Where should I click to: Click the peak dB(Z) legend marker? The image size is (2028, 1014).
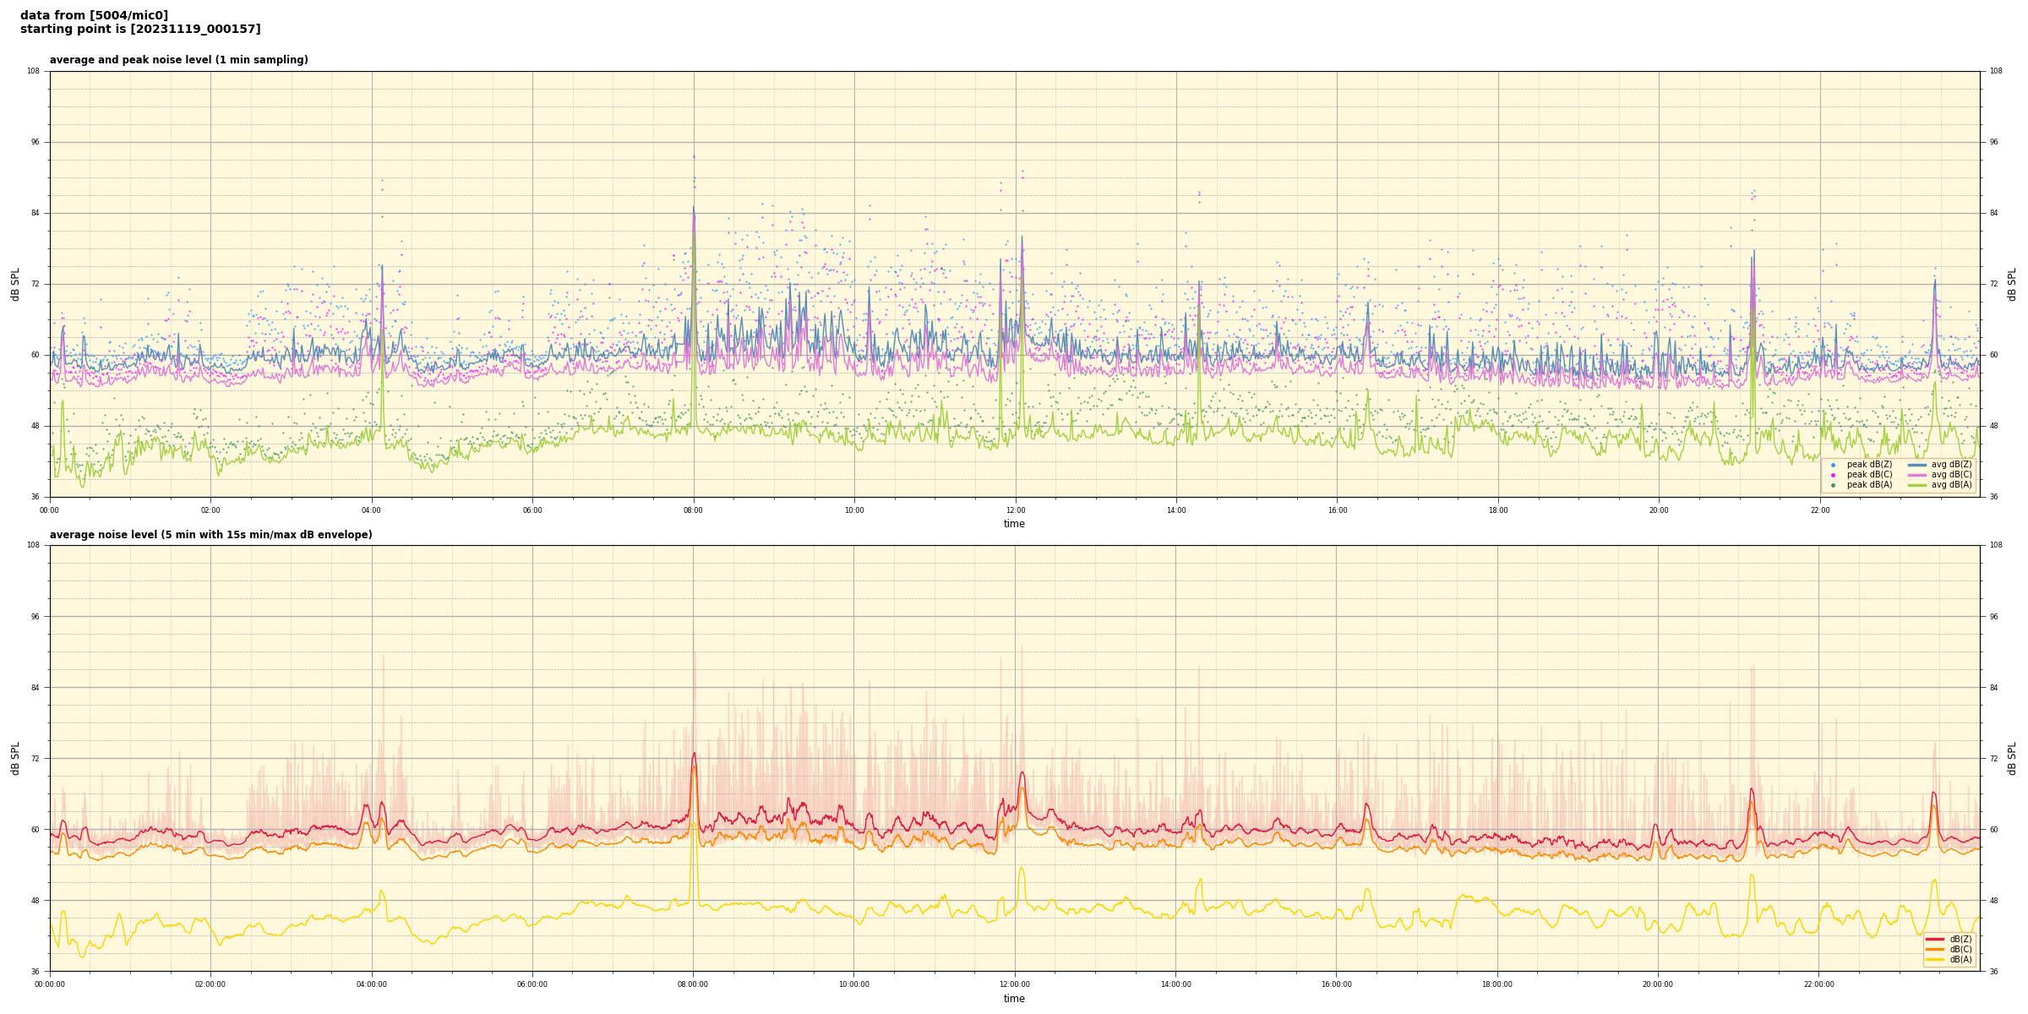[x=1833, y=465]
